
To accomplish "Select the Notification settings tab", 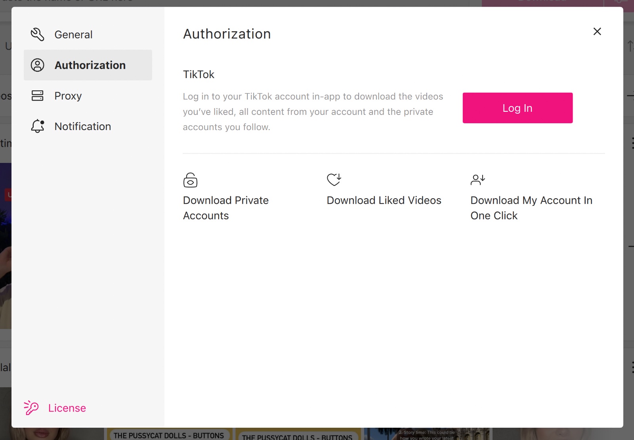I will point(83,126).
